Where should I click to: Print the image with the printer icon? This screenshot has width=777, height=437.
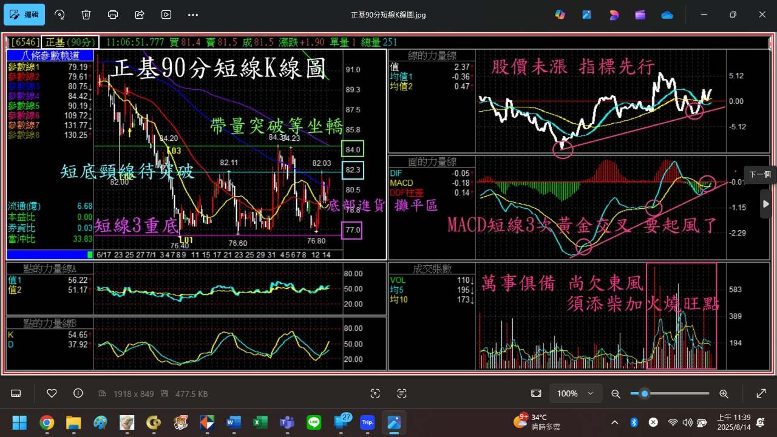click(113, 15)
